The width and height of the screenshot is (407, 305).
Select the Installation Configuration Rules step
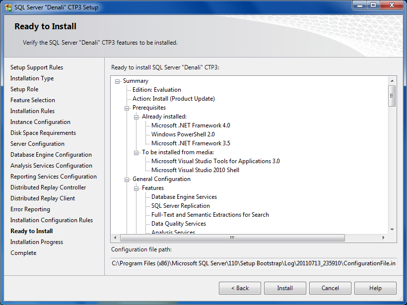[x=52, y=220]
